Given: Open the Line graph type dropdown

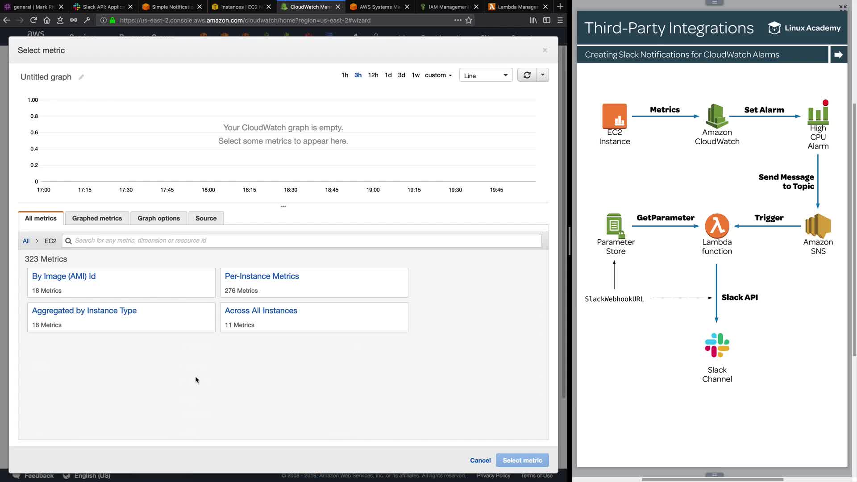Looking at the screenshot, I should pos(486,75).
